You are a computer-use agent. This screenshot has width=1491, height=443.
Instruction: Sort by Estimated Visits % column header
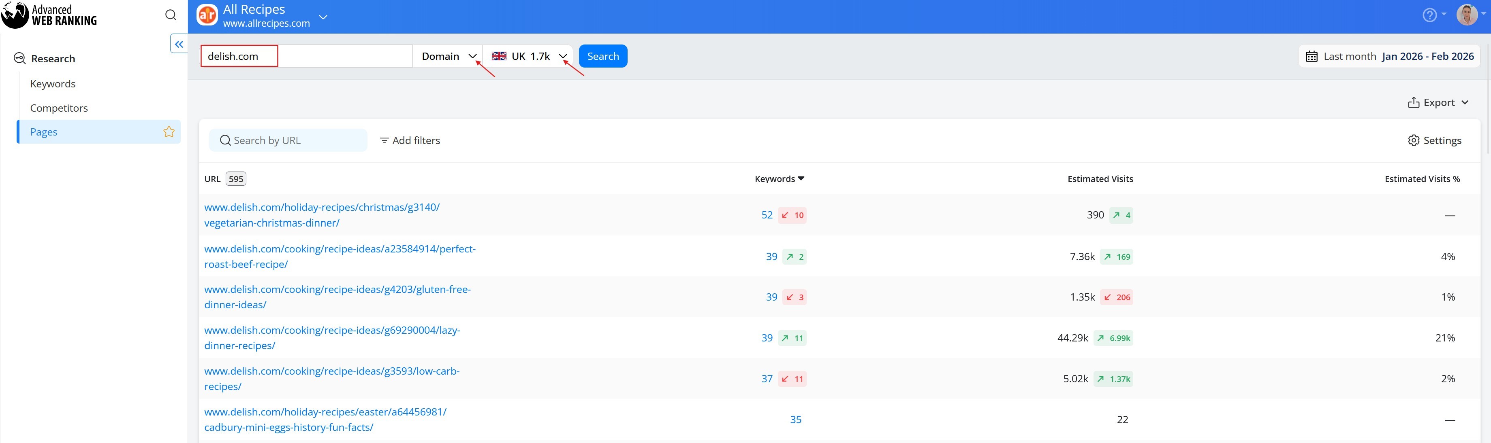pyautogui.click(x=1422, y=179)
